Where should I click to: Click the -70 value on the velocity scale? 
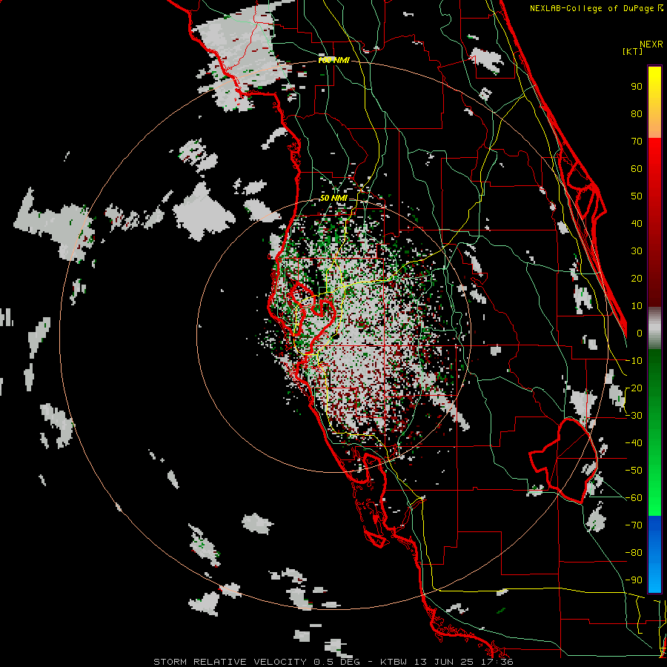click(x=634, y=525)
